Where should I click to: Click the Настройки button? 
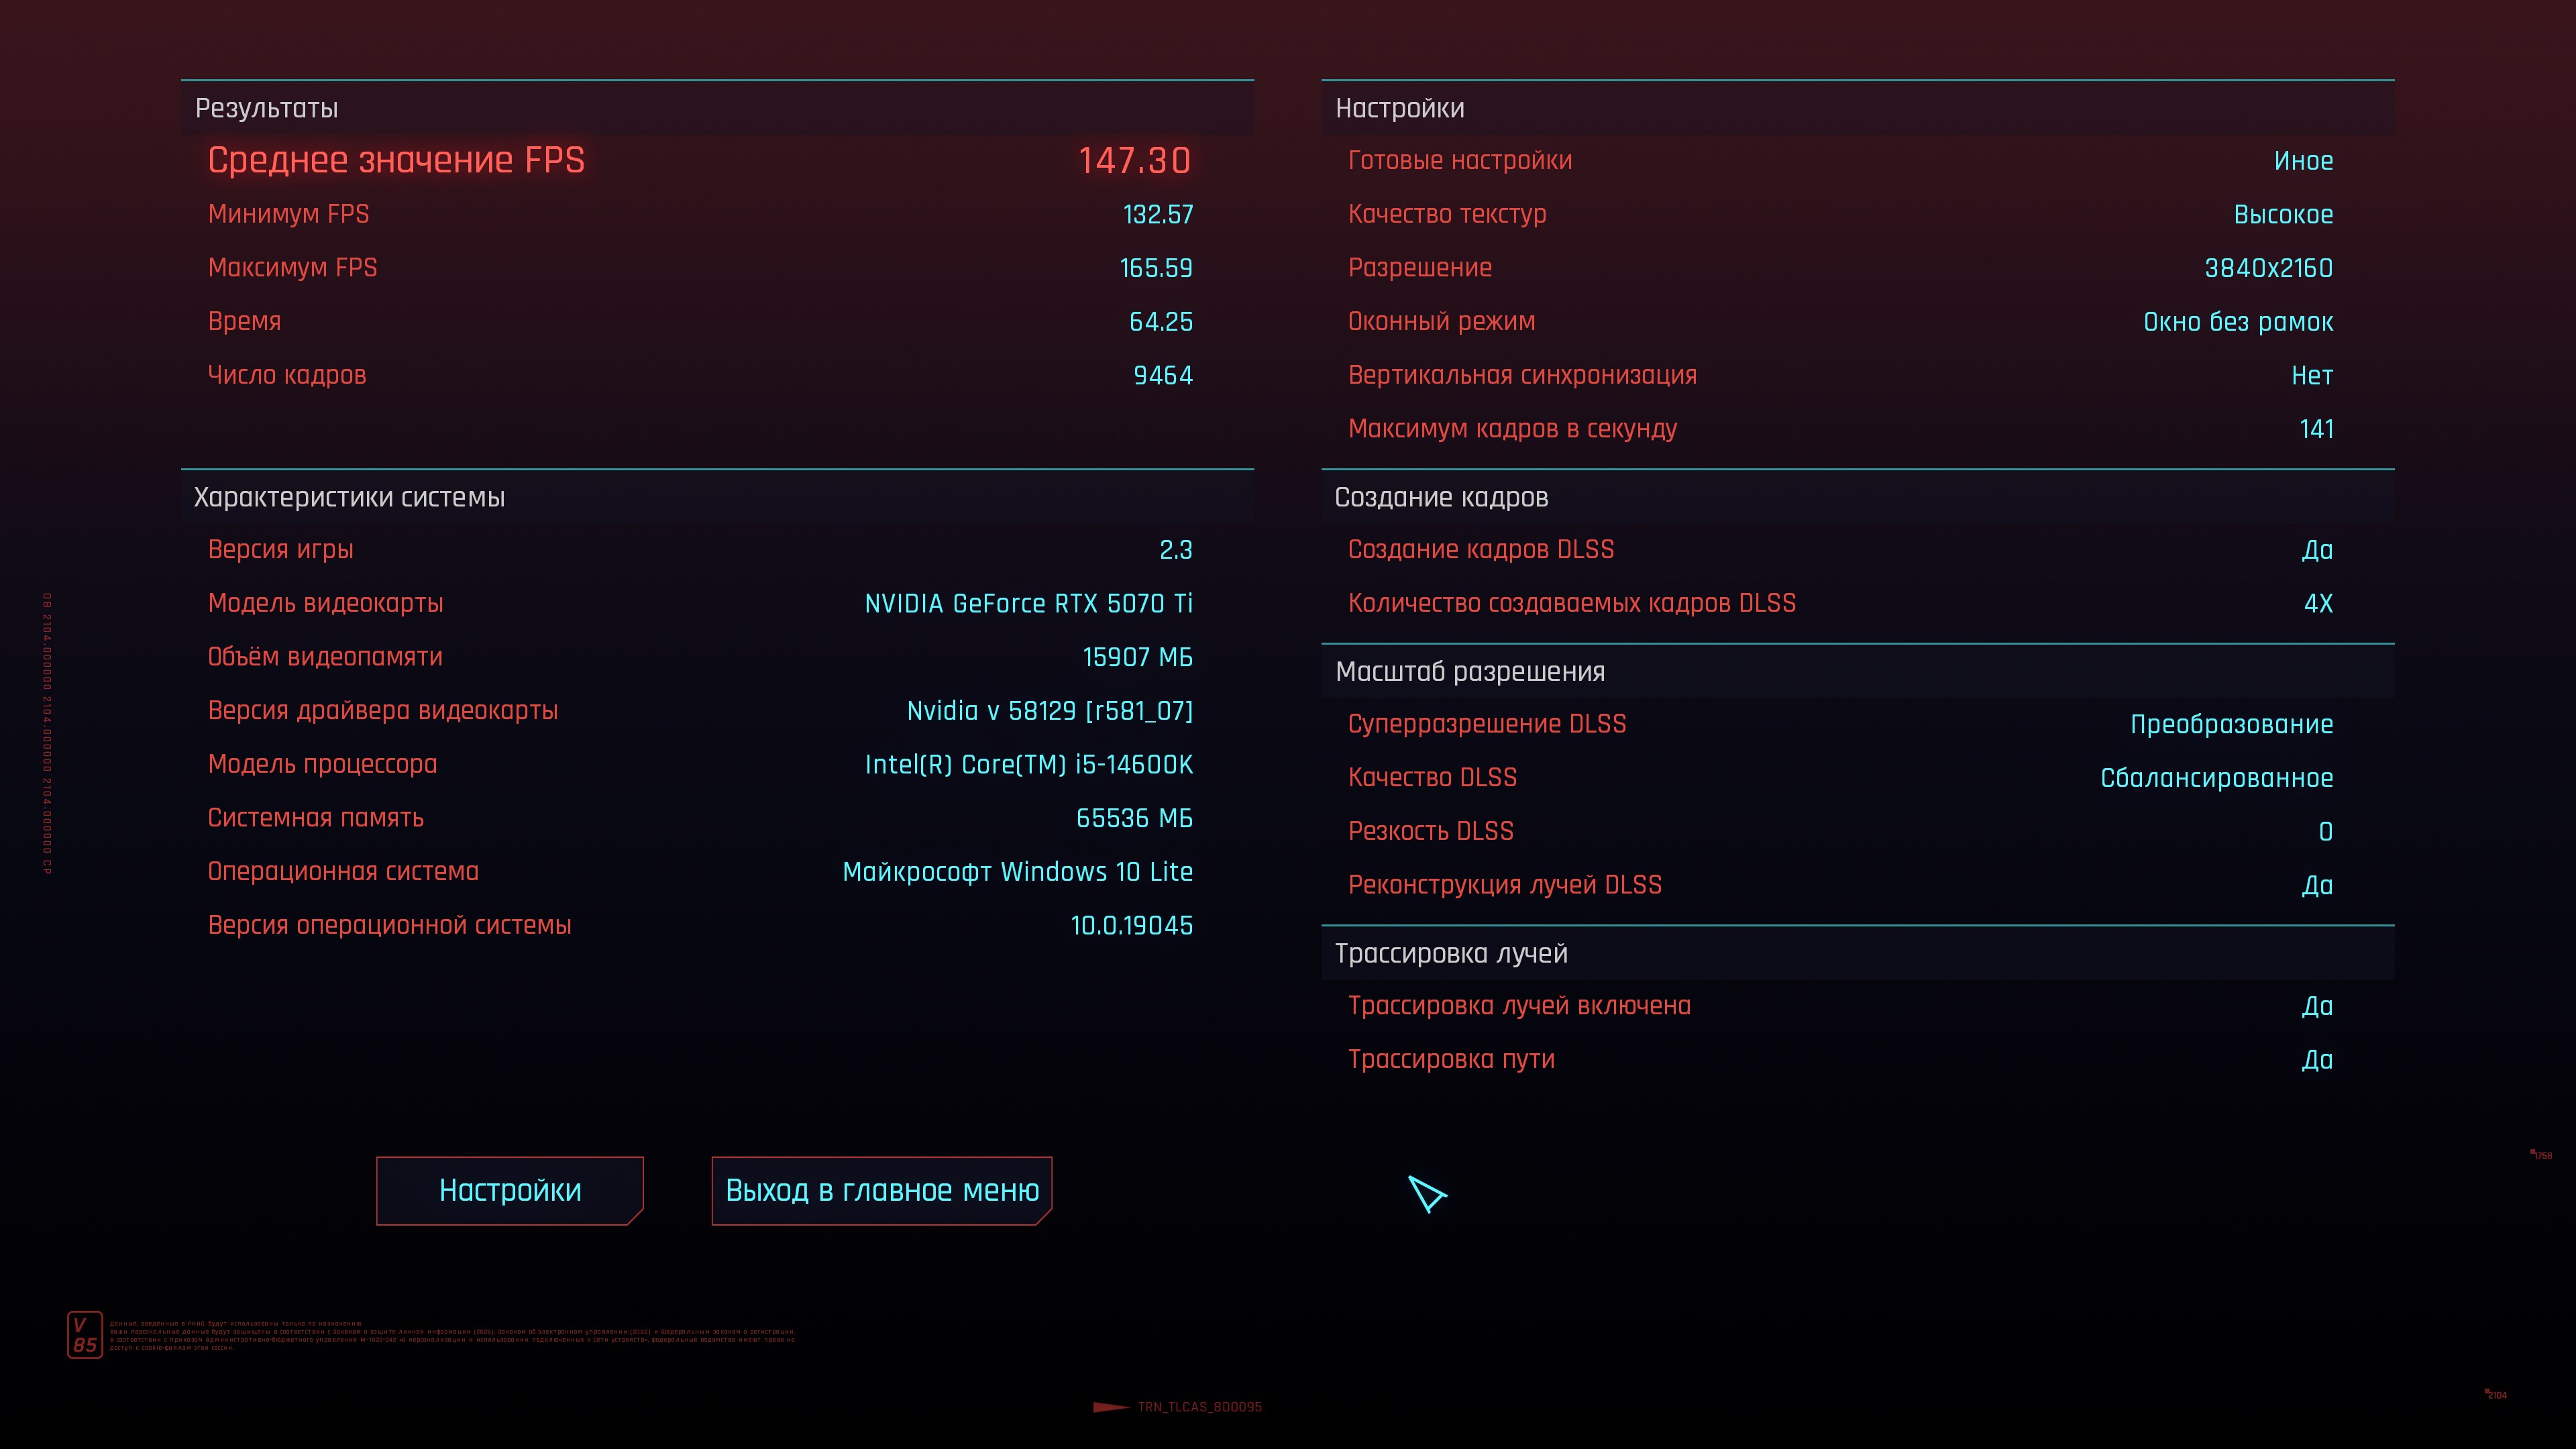509,1190
